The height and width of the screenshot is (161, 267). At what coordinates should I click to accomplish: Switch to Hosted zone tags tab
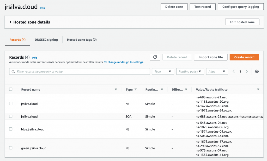pyautogui.click(x=82, y=40)
